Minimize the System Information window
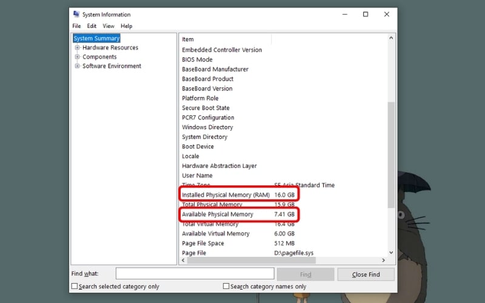This screenshot has height=303, width=485. [x=345, y=14]
